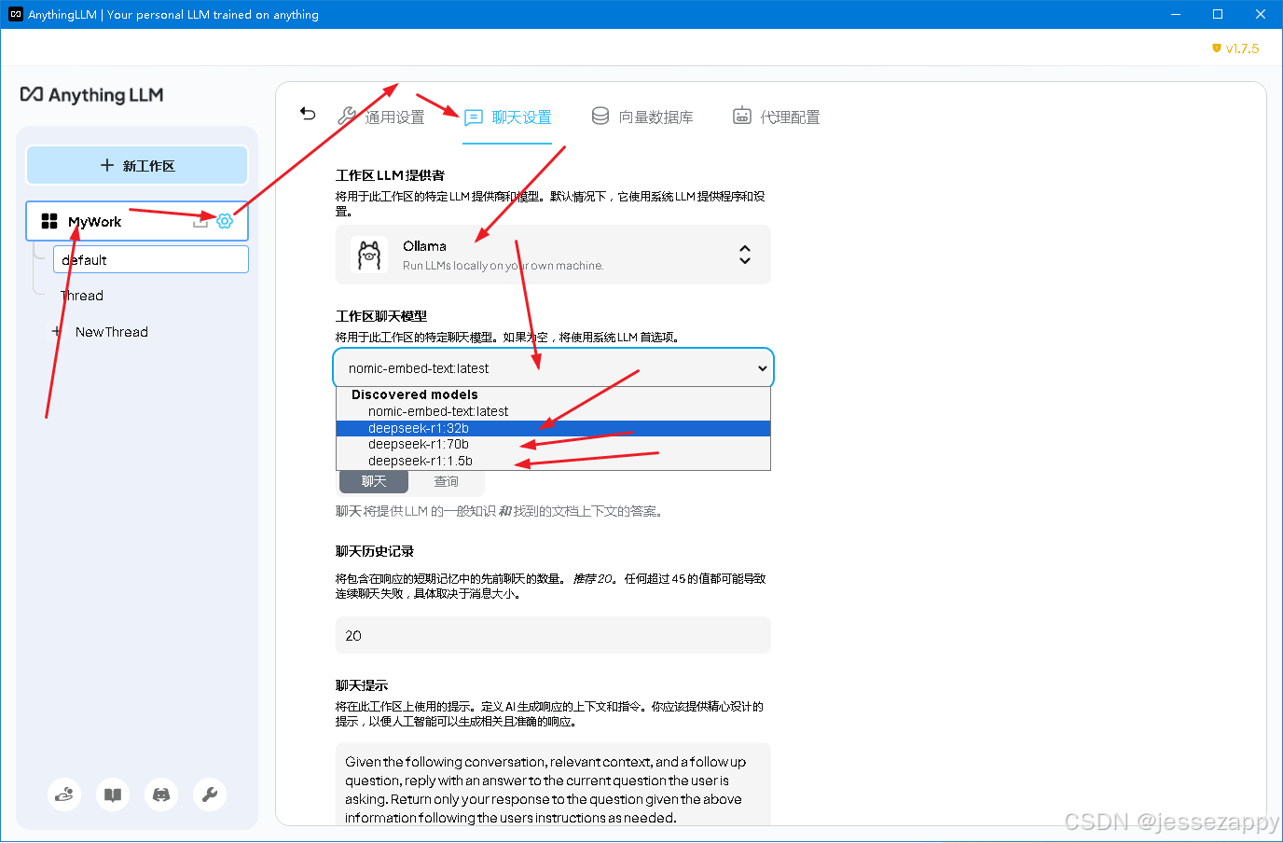Open the support hand icon in sidebar
1283x843 pixels.
pyautogui.click(x=64, y=795)
